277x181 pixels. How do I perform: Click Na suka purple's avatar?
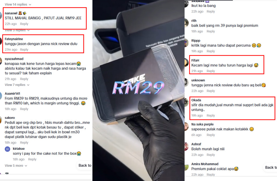click(187, 127)
